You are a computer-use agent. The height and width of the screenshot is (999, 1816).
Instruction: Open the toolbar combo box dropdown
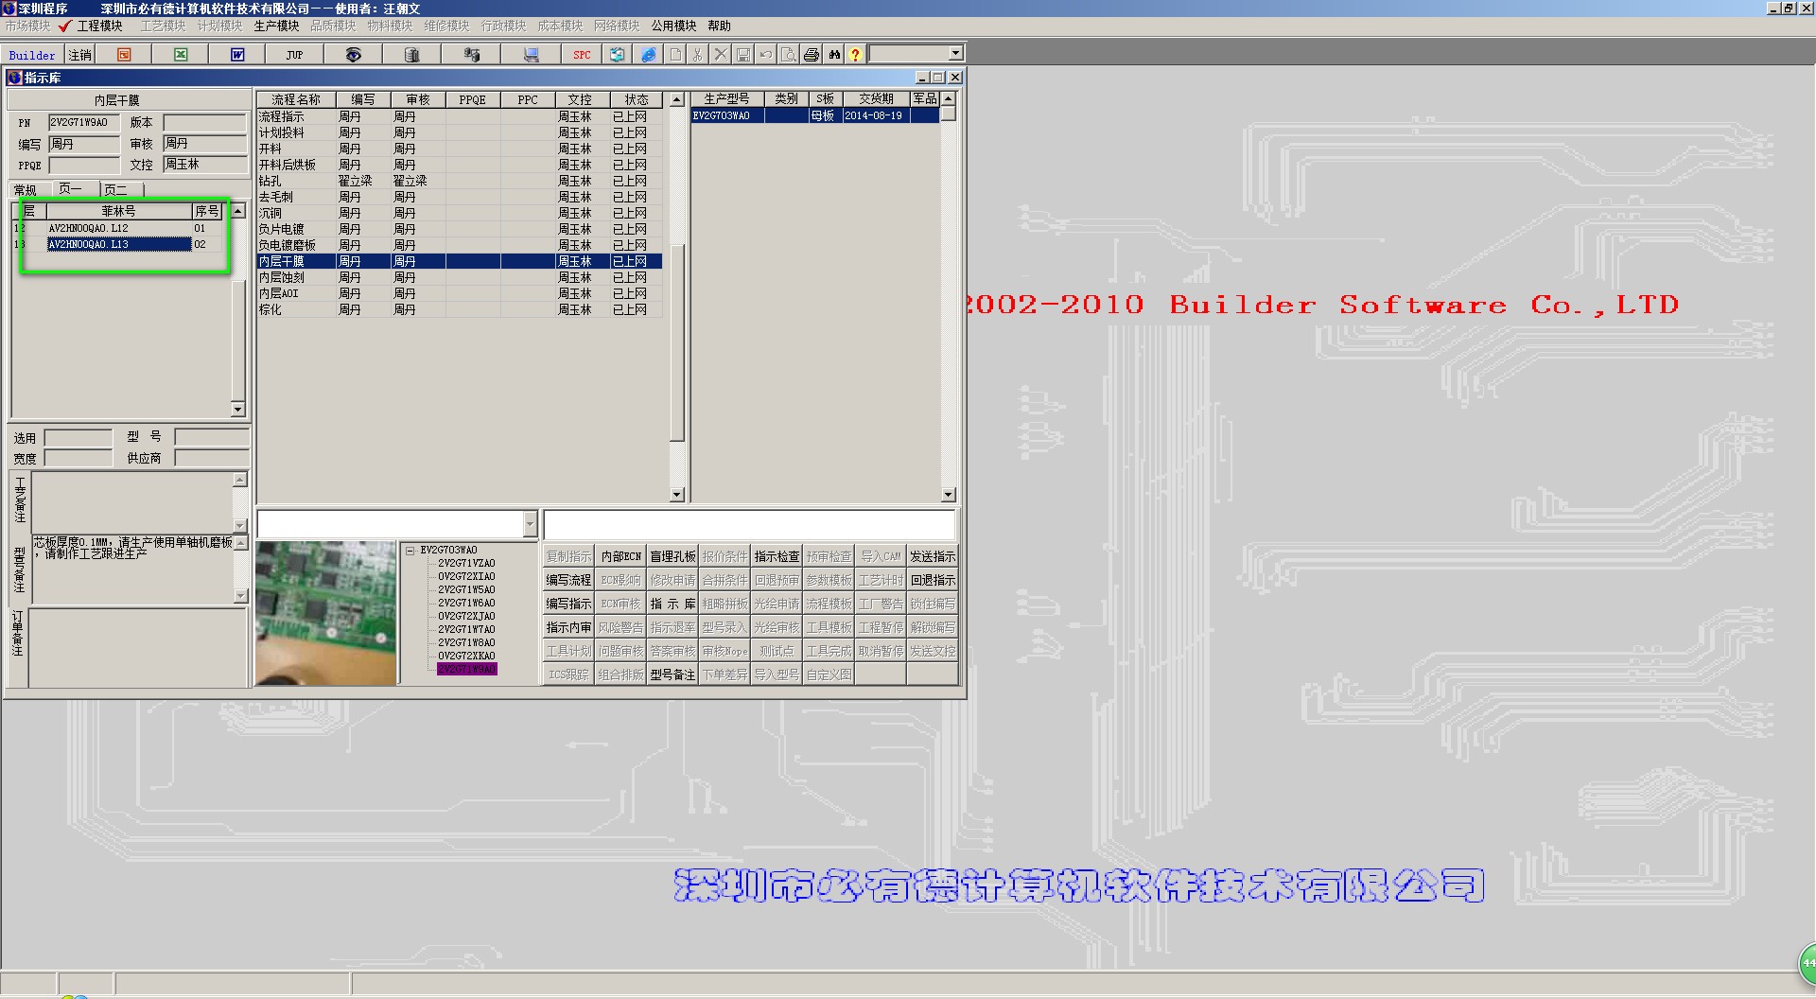click(x=955, y=54)
